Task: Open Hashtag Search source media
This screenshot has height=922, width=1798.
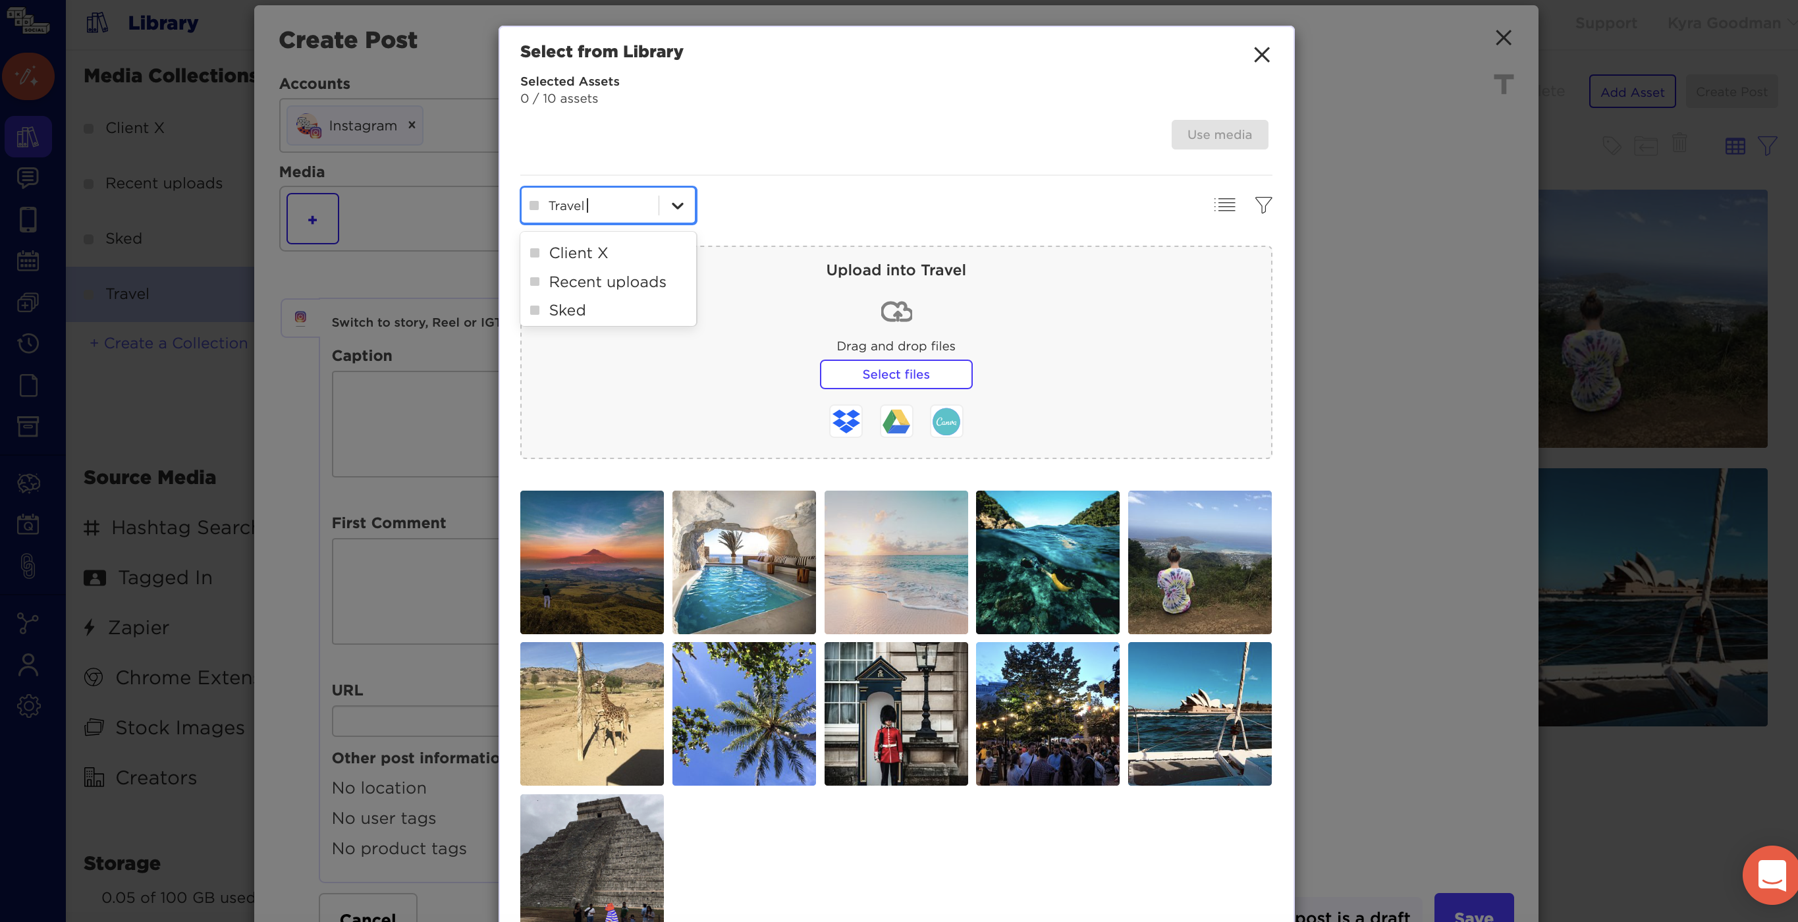Action: click(x=169, y=528)
